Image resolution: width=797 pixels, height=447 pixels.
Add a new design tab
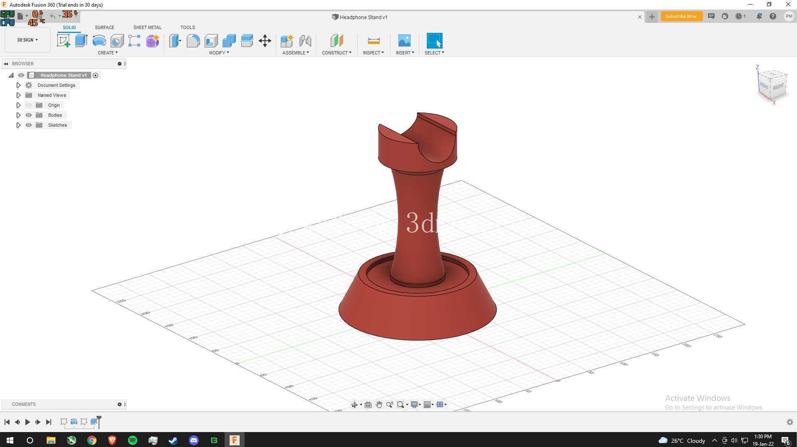click(x=652, y=17)
